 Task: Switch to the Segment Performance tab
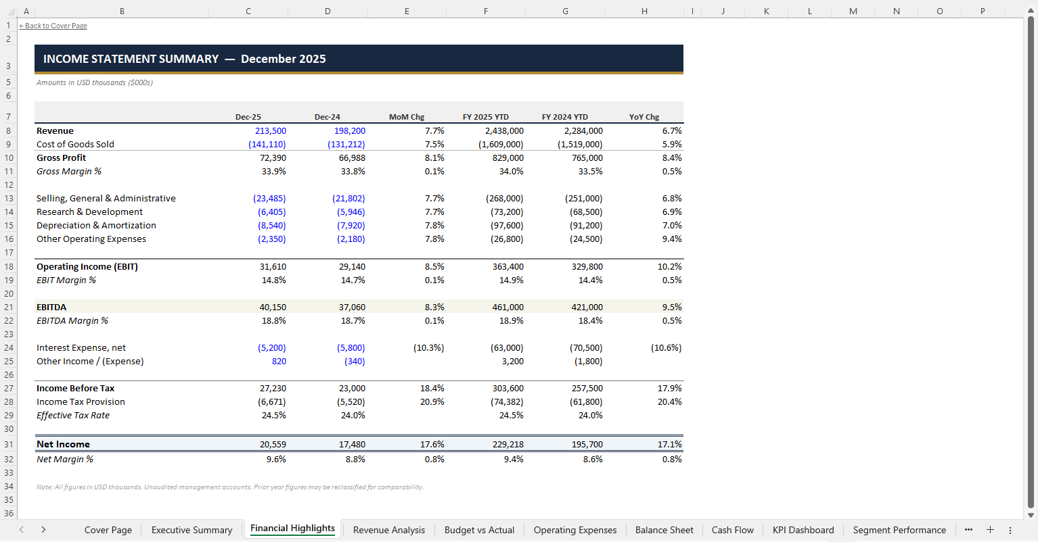[899, 530]
